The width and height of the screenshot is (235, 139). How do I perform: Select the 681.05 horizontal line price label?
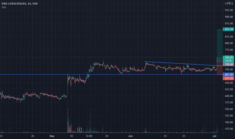228,75
